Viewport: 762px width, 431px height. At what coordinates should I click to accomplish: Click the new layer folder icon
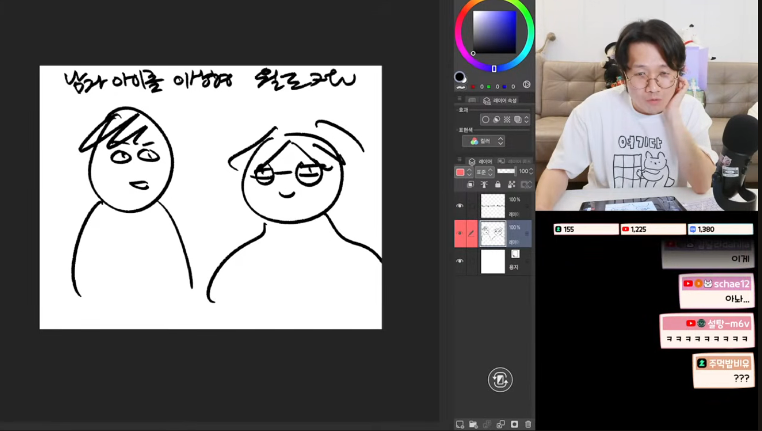point(473,424)
